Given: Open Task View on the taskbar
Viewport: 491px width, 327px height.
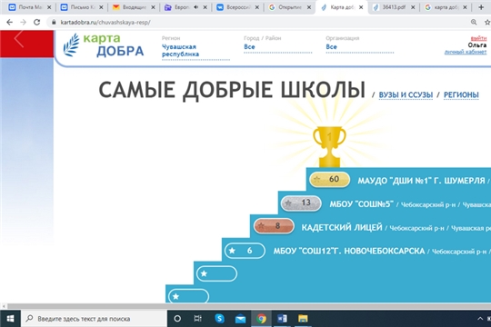Looking at the screenshot, I should pyautogui.click(x=197, y=319).
